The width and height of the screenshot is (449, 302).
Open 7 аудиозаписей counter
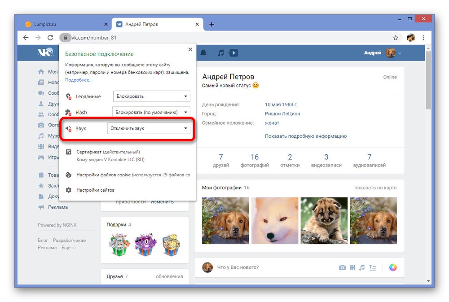click(x=369, y=160)
